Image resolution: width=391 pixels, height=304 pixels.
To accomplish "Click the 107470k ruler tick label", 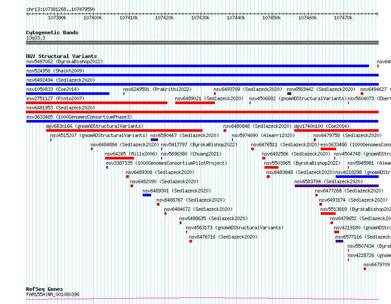I will 343,18.
